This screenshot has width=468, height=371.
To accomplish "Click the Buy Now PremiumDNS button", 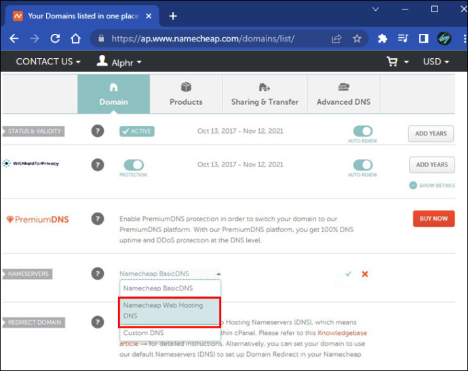I will click(x=433, y=219).
